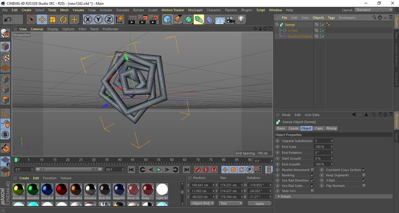Add a Cube primitive
The width and height of the screenshot is (399, 213).
[x=167, y=20]
